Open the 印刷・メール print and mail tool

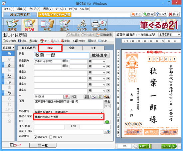click(x=99, y=25)
